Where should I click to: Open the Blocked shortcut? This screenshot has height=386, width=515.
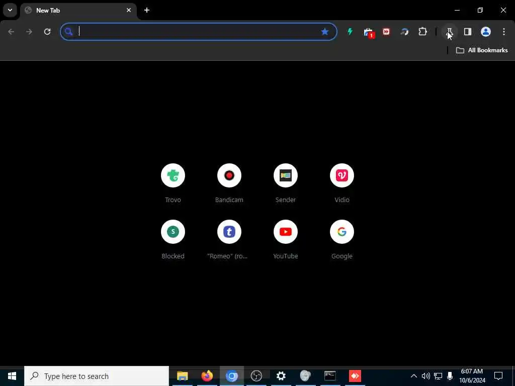[x=173, y=240]
